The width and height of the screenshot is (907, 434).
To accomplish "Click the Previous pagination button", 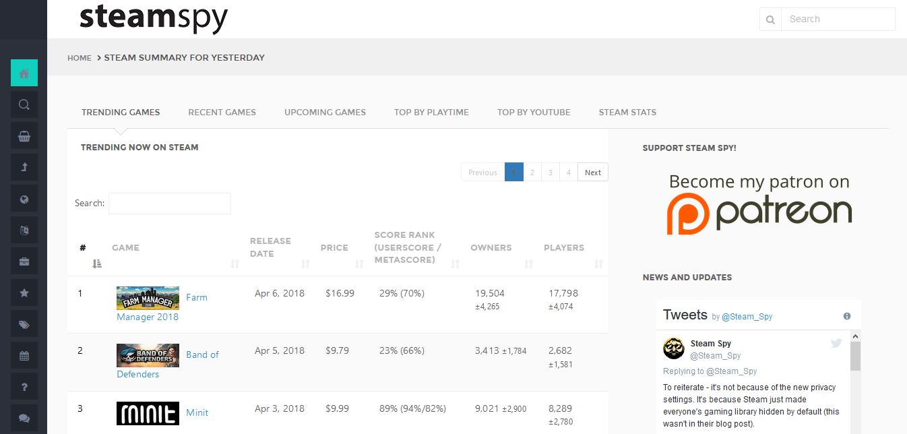I will coord(482,173).
